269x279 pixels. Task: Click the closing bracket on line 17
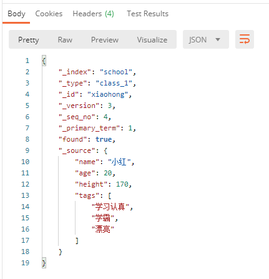click(x=77, y=241)
